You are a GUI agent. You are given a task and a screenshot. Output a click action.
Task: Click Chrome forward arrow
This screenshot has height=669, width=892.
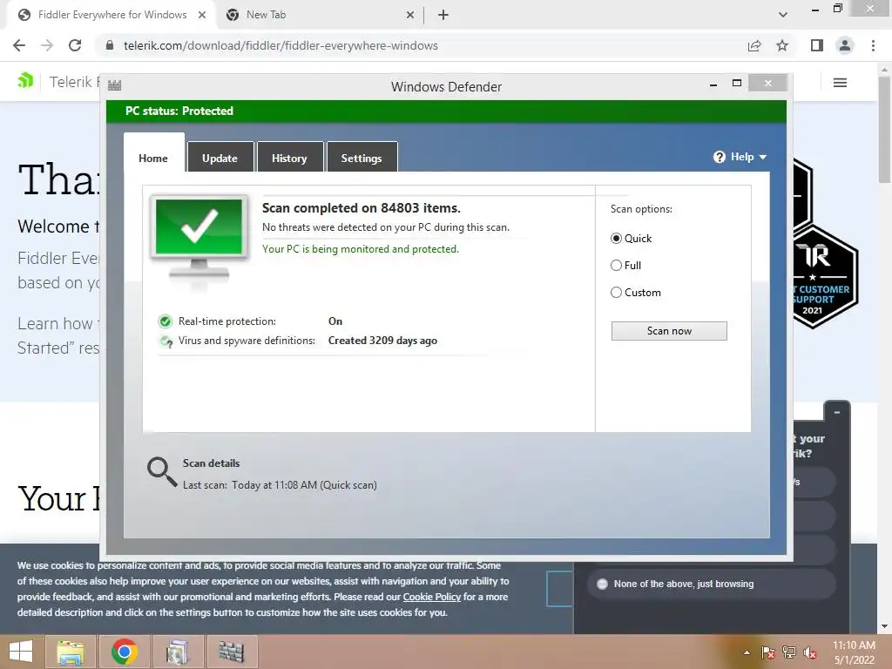tap(47, 45)
